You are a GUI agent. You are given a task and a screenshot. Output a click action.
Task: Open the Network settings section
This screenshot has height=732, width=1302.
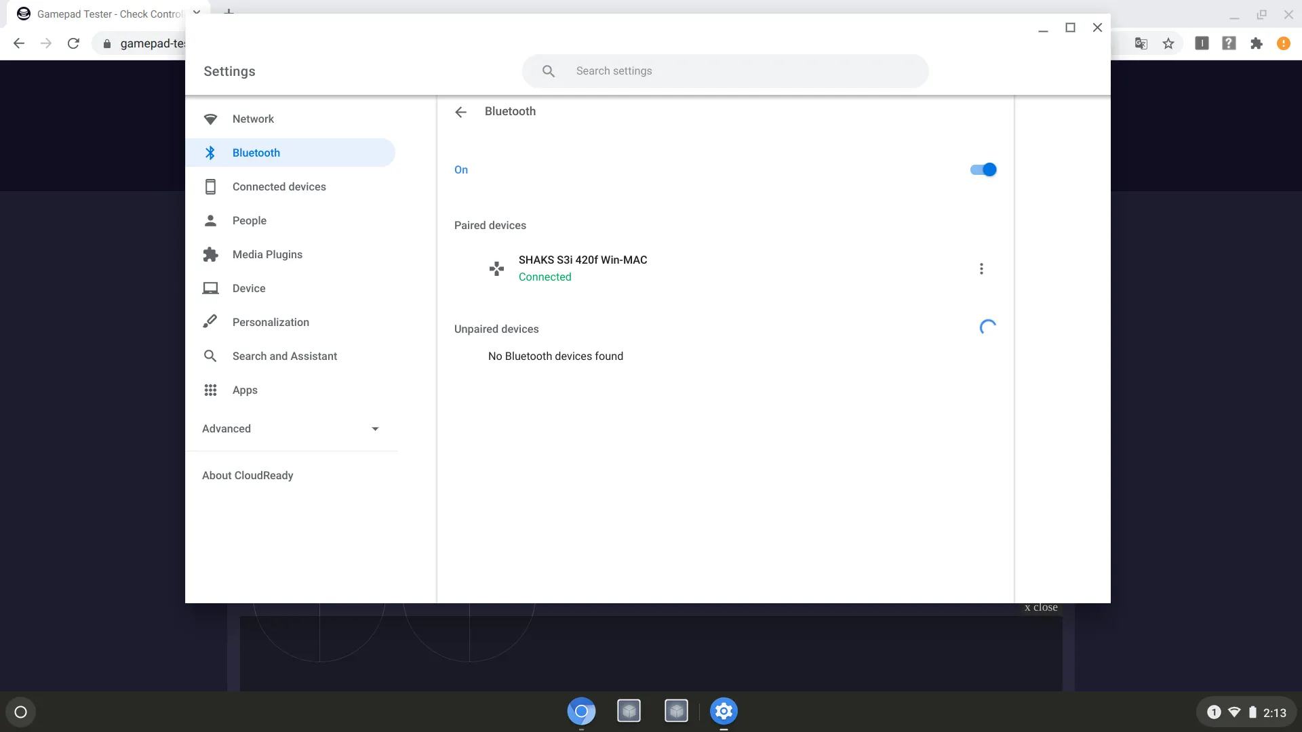(x=253, y=119)
